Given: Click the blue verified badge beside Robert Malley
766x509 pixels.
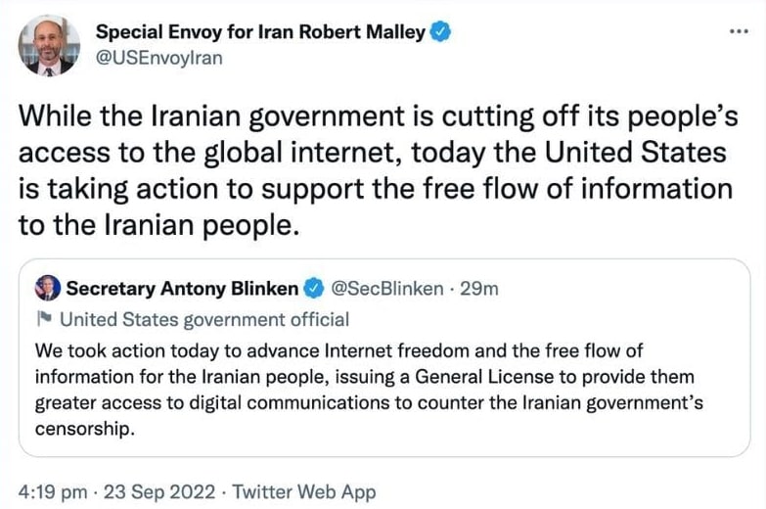Looking at the screenshot, I should (x=441, y=32).
